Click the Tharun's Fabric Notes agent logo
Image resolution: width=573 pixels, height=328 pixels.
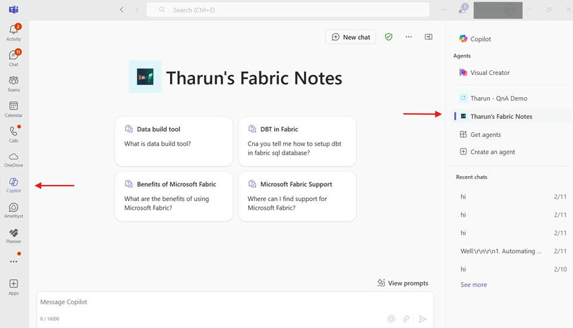[x=145, y=77]
